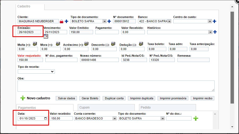Click Valor Emitido field

(x=81, y=32)
